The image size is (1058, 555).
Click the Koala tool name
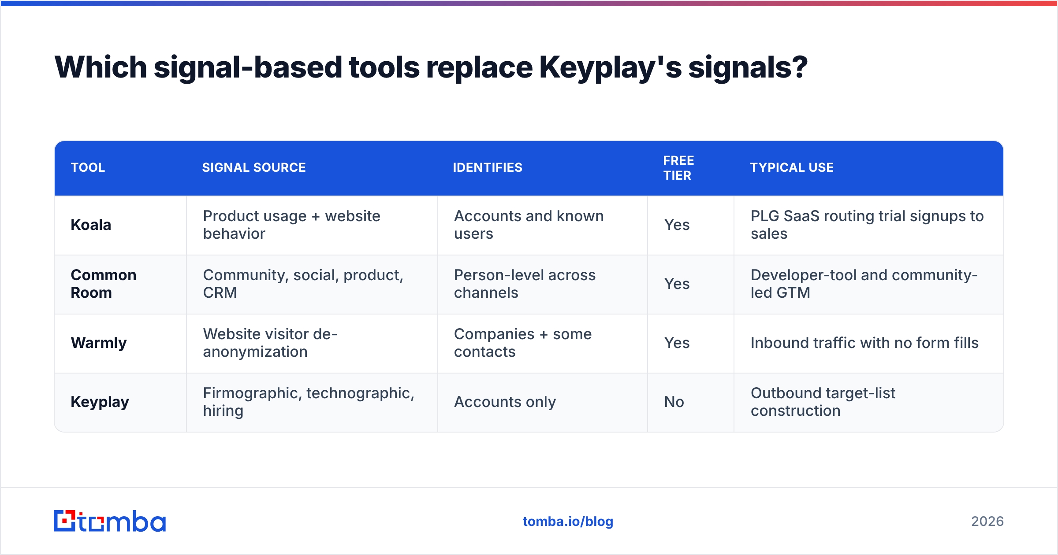(91, 225)
